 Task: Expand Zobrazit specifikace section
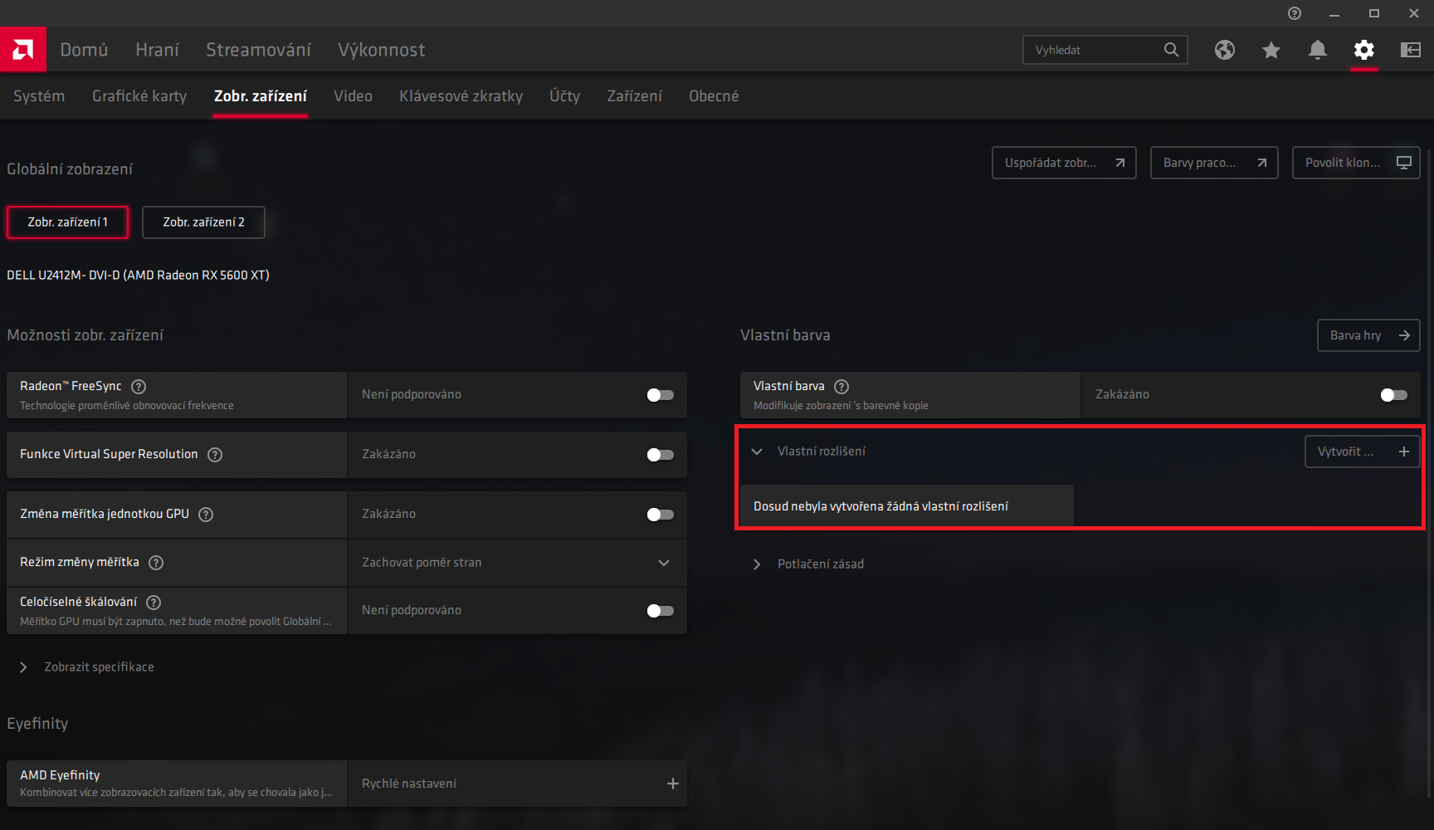coord(87,667)
